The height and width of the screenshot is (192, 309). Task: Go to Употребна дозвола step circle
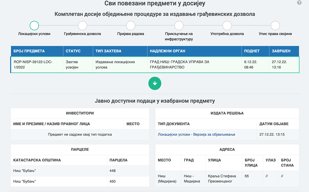(x=227, y=25)
